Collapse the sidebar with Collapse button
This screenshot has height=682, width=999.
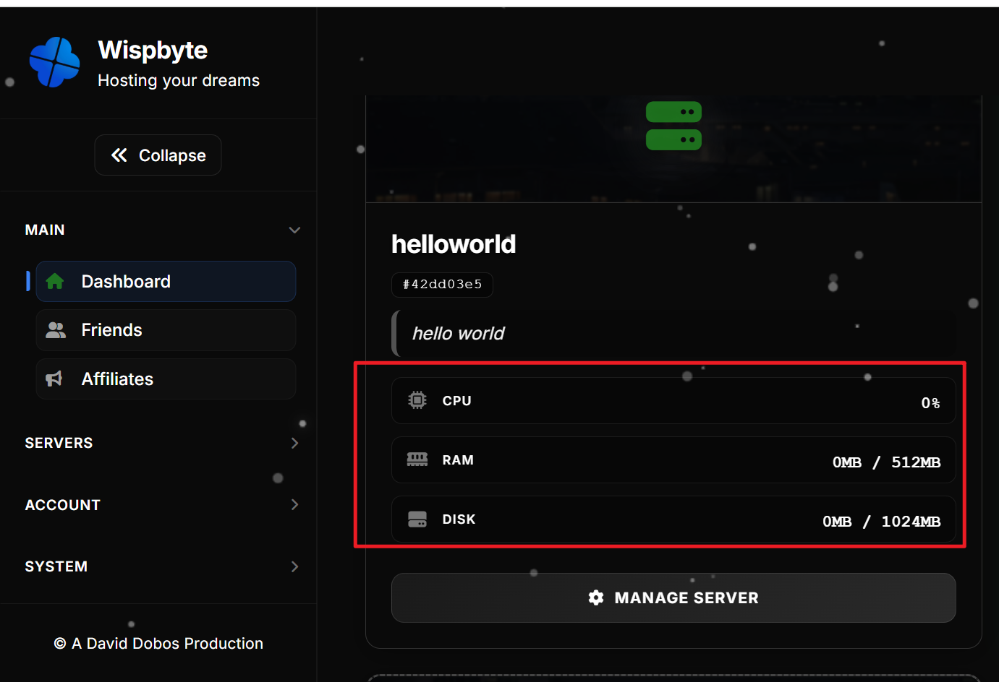click(158, 155)
